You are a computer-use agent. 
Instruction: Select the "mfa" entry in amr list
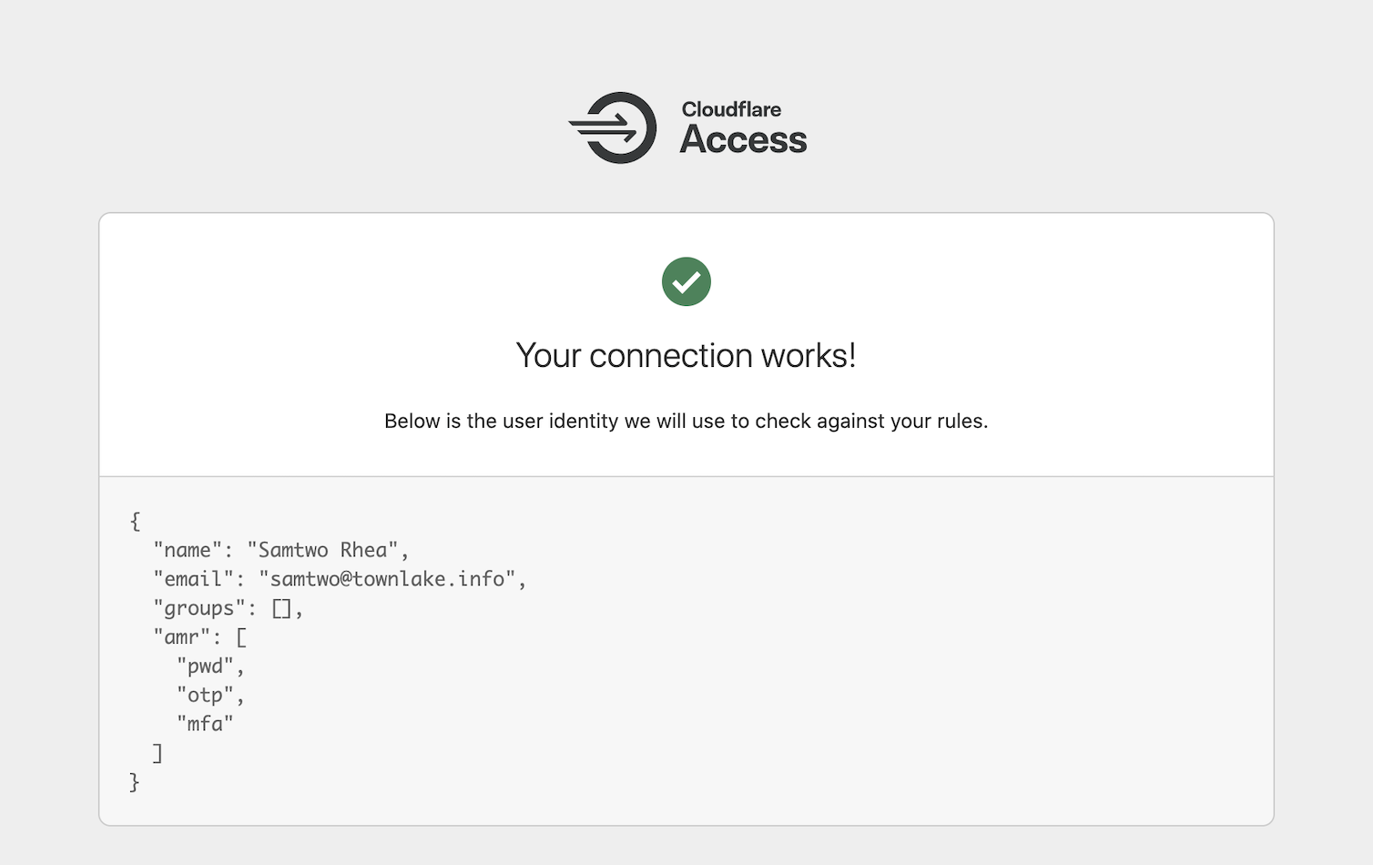click(205, 724)
